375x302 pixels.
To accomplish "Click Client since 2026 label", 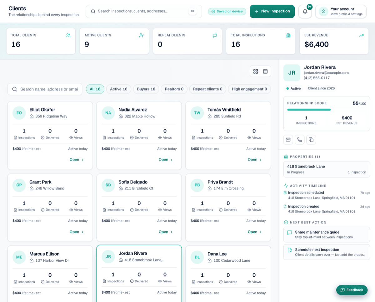I will tap(321, 88).
